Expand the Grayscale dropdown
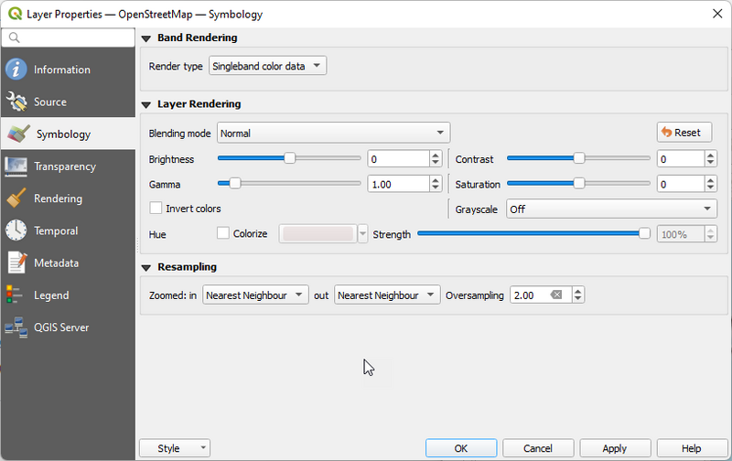This screenshot has height=461, width=732. (611, 209)
